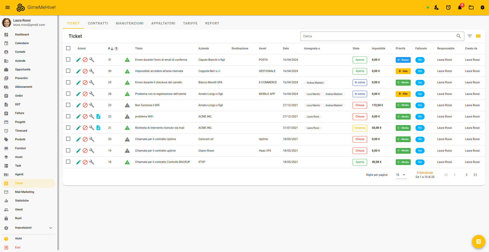Expand the Impostazioni sidebar section

click(29, 228)
